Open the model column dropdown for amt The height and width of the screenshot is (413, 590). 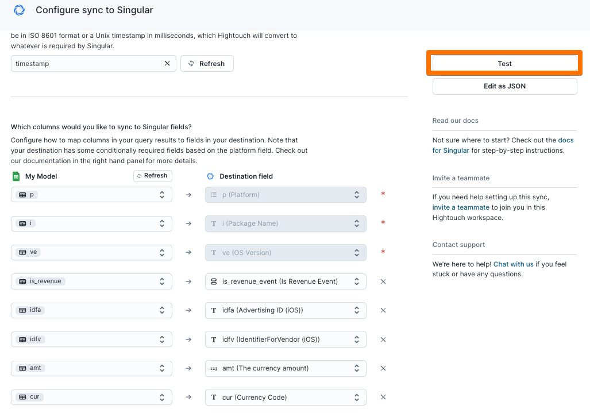(91, 368)
